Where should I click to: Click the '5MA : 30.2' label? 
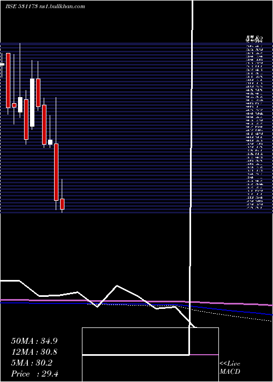(x=32, y=363)
